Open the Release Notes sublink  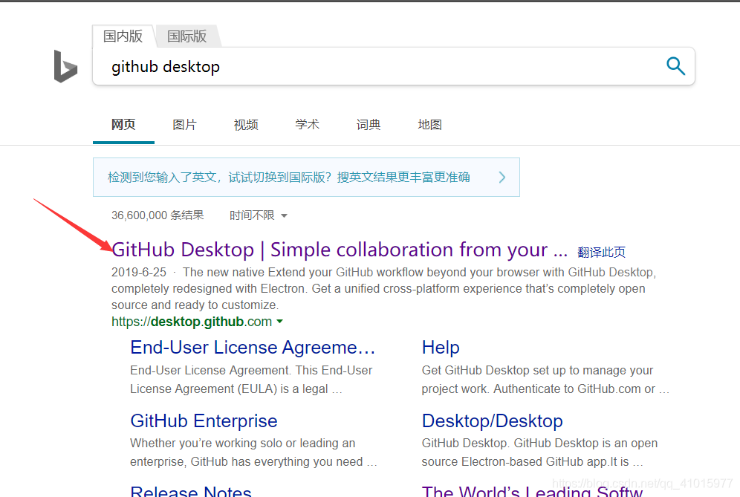pyautogui.click(x=191, y=491)
